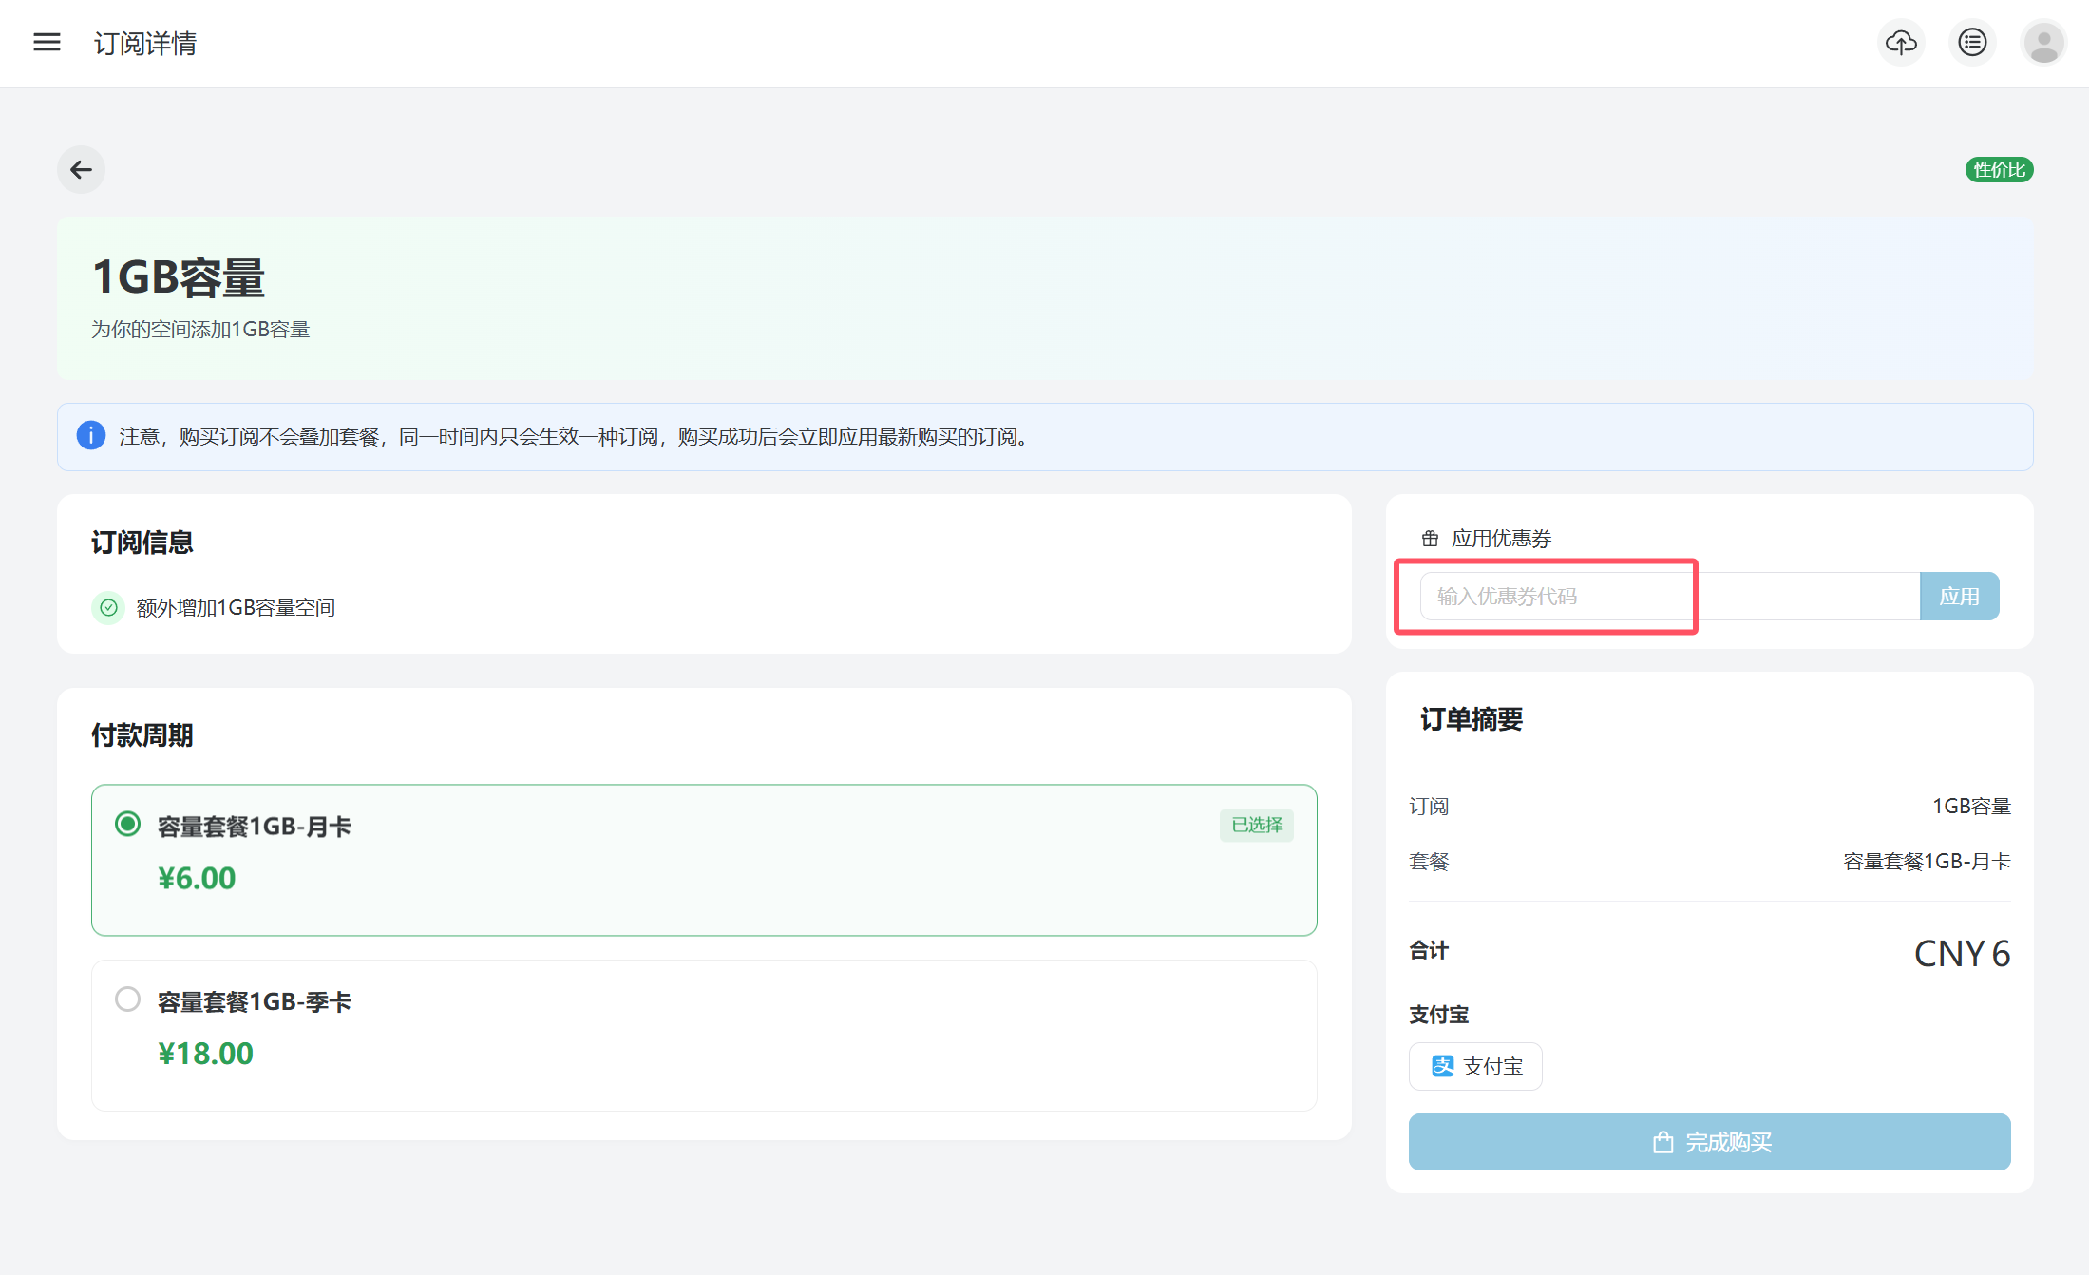This screenshot has height=1275, width=2089.
Task: Click the 套餐 label in order summary
Action: coord(1429,862)
